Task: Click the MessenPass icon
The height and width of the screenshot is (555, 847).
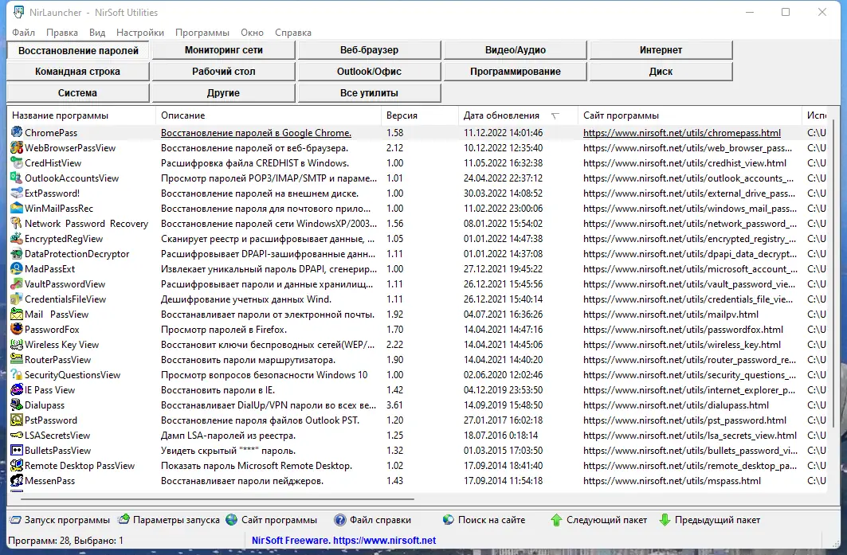Action: click(x=17, y=480)
